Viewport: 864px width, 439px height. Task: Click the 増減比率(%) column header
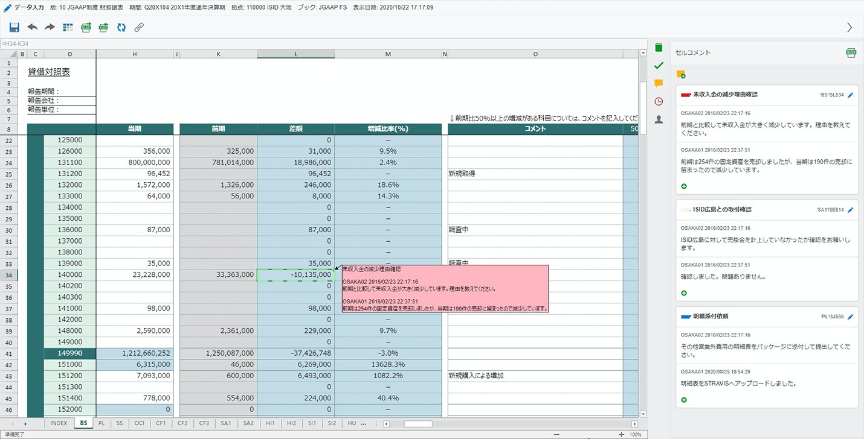coord(388,129)
